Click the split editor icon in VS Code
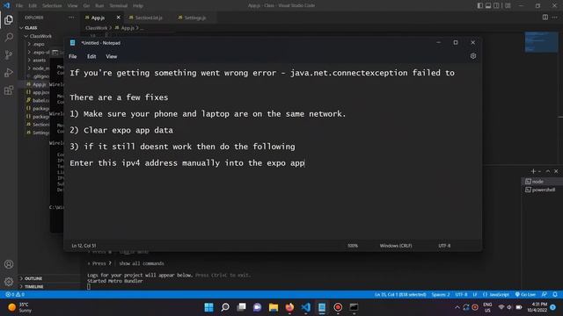Screen dimensions: 563x316 [x=545, y=18]
